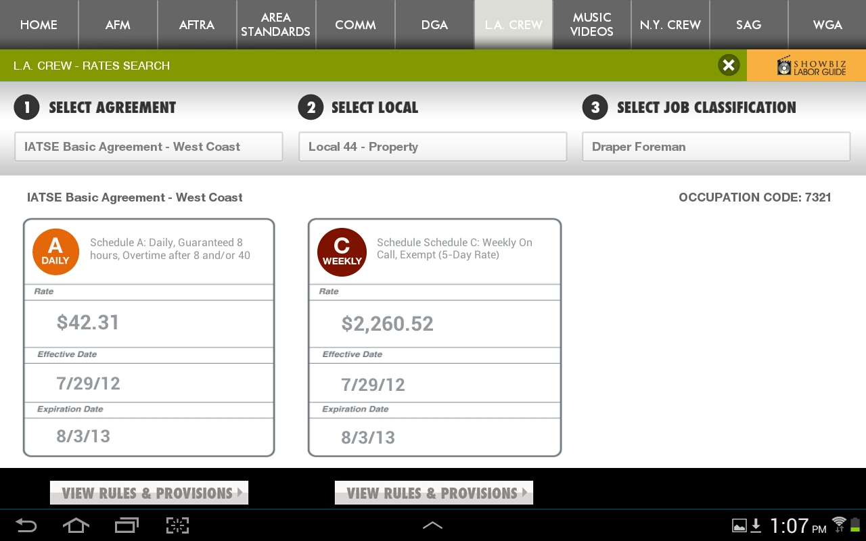This screenshot has width=866, height=541.
Task: Open the MUSIC VIDEOS tab
Action: (592, 24)
